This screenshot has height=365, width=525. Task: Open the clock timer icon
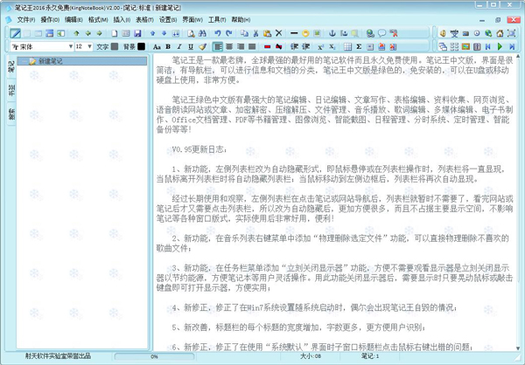coord(477,33)
